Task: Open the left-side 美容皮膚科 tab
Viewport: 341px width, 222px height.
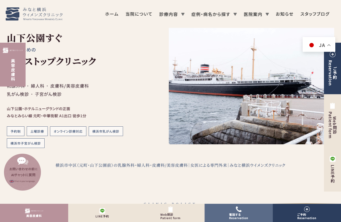Action: click(13, 64)
